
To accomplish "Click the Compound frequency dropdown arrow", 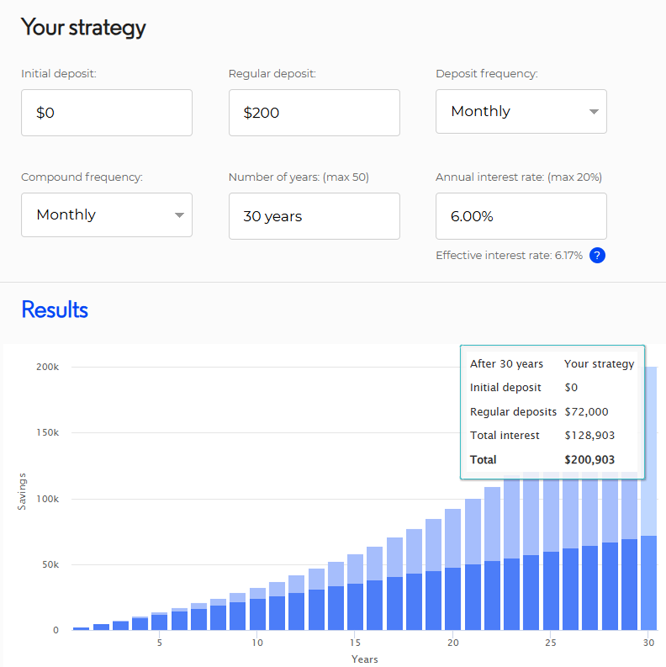I will 179,215.
